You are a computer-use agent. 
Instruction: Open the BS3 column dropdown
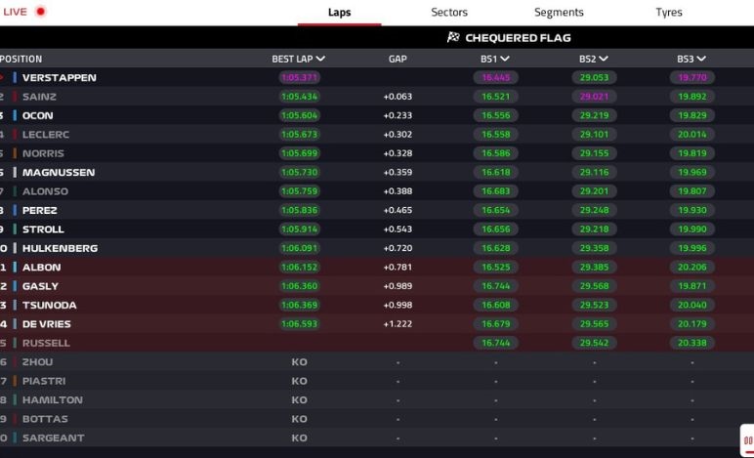701,59
